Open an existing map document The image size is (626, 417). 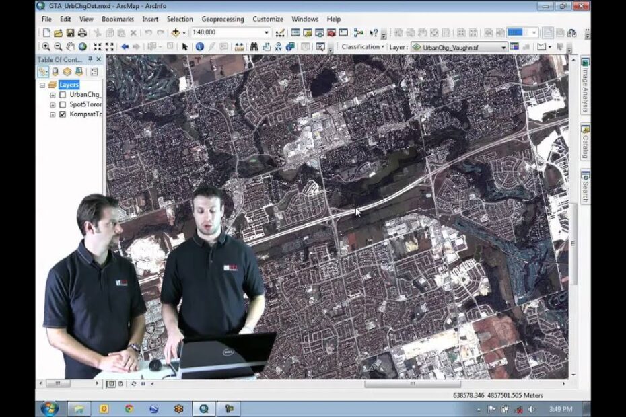tap(59, 33)
